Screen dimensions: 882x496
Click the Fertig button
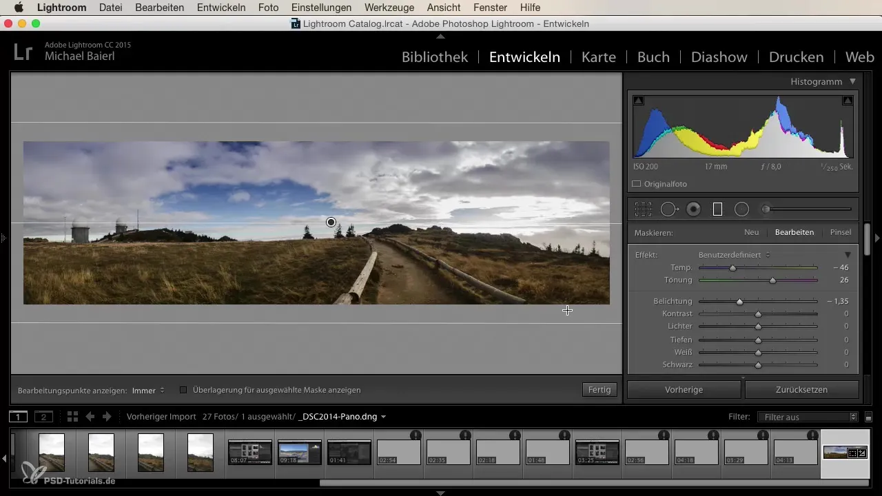pyautogui.click(x=599, y=389)
